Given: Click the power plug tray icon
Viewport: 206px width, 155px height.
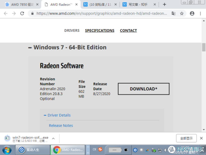Looking at the screenshot, I should (x=126, y=150).
